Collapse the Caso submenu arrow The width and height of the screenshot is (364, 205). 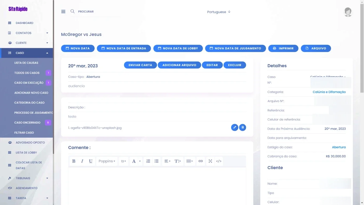[x=47, y=53]
